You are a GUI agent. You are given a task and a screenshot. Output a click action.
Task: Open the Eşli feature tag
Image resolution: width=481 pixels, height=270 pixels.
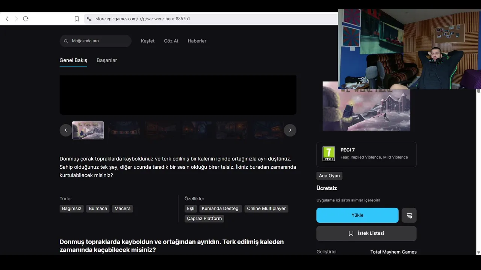191,208
